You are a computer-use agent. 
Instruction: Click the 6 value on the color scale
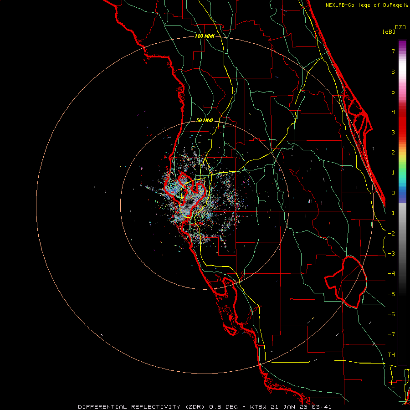tap(393, 72)
